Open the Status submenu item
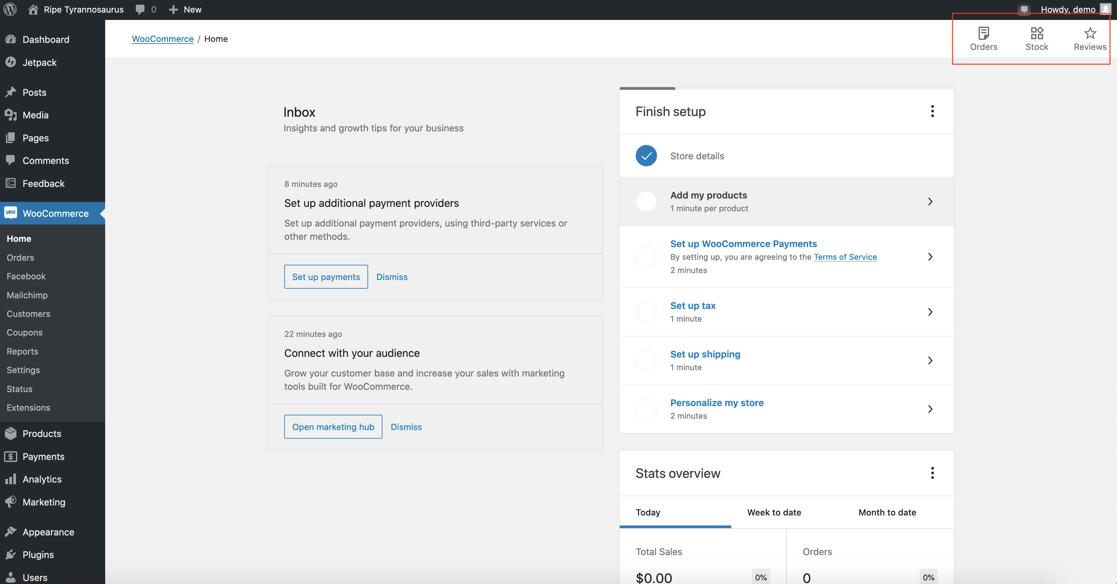1117x584 pixels. [x=20, y=389]
